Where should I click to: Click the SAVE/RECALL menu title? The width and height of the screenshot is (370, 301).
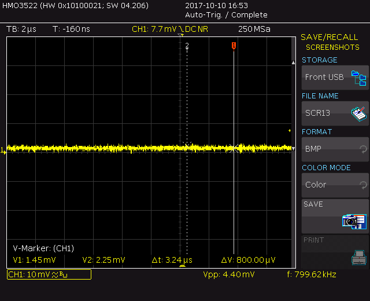pyautogui.click(x=334, y=38)
